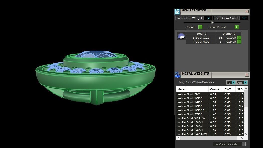Click the Metal Weights panel icon
Viewport: 263px width, 148px height.
click(x=178, y=75)
